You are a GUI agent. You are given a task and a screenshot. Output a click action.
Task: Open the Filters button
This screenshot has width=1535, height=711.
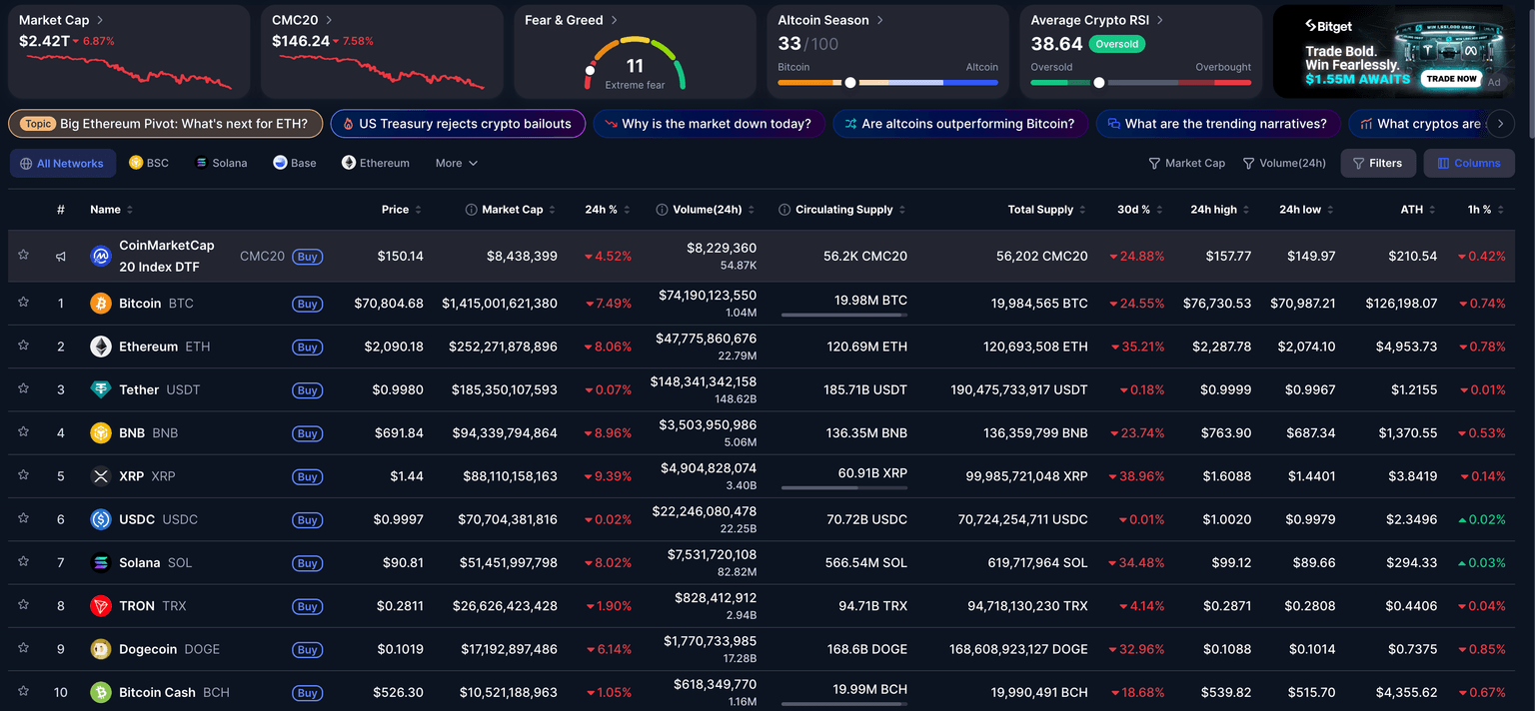[x=1378, y=163]
